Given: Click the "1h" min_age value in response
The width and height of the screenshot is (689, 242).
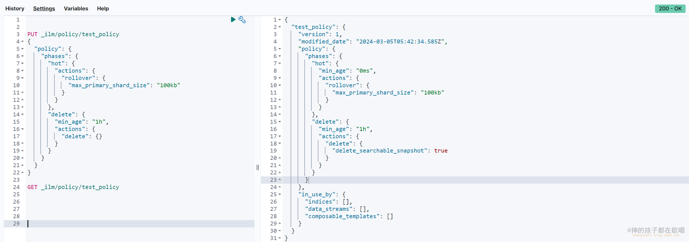Looking at the screenshot, I should pos(363,129).
